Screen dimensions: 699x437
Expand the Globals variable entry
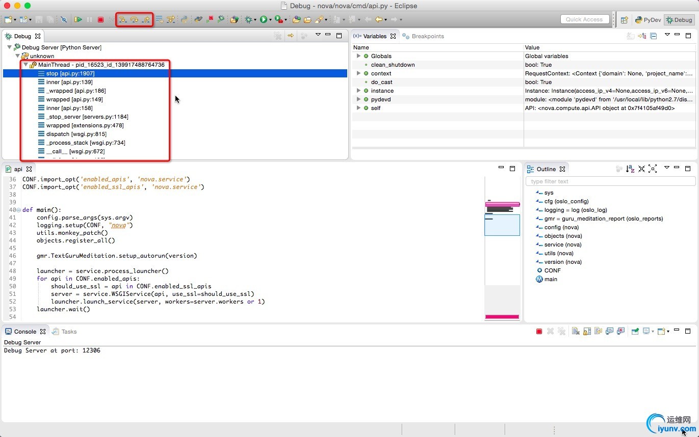(358, 56)
